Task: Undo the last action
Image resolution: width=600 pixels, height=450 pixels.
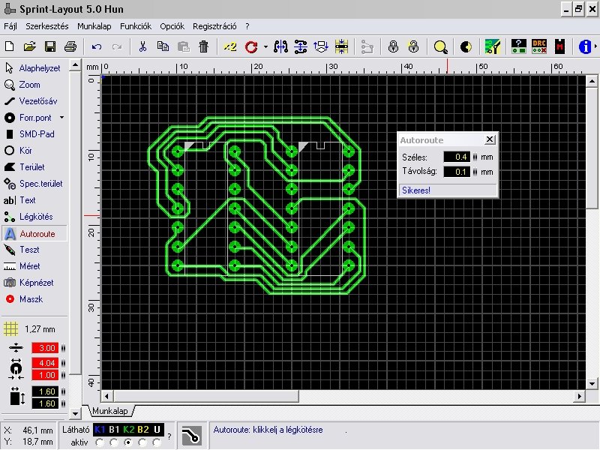Action: pyautogui.click(x=97, y=46)
